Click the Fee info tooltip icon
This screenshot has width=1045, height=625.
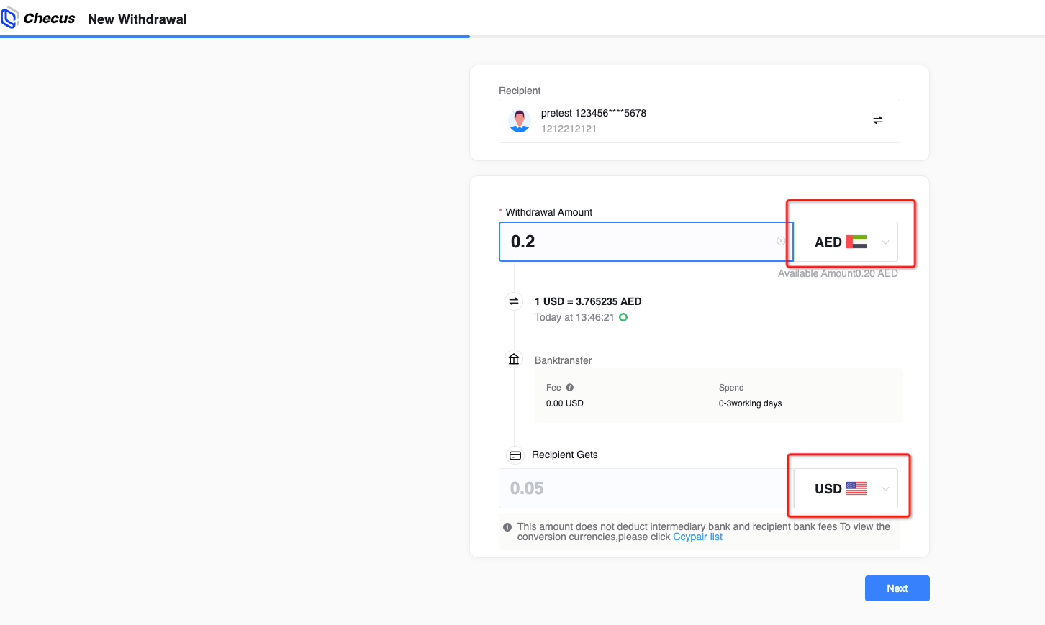570,388
